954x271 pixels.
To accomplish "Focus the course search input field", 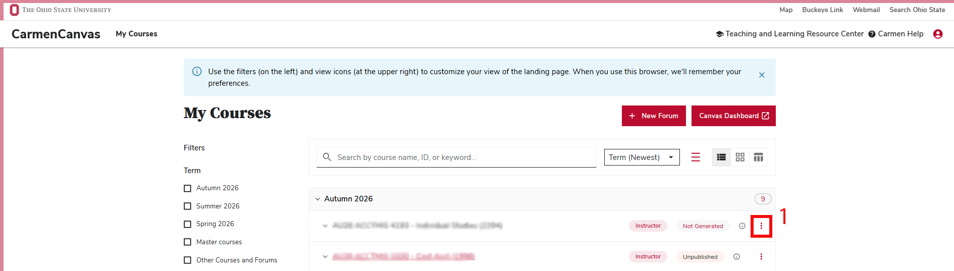I will coord(456,157).
